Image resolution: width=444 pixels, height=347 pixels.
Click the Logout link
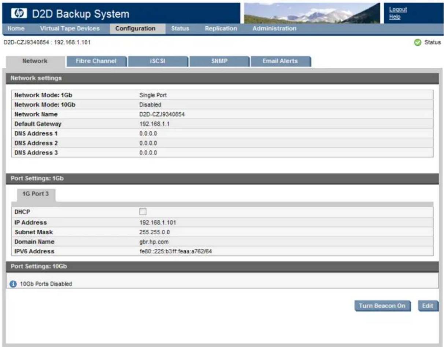(x=398, y=10)
